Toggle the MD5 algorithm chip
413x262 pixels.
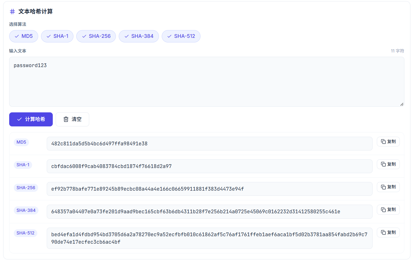[x=24, y=36]
